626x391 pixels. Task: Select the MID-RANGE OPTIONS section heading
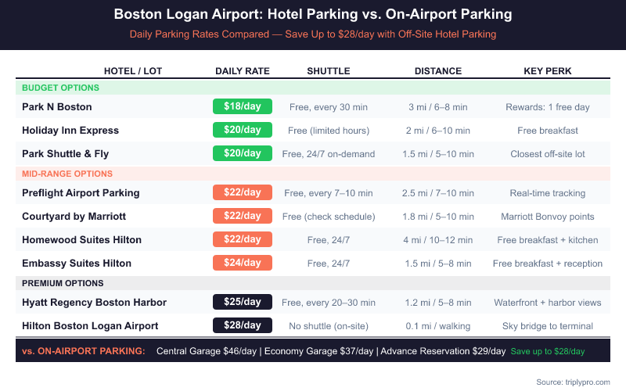point(67,174)
